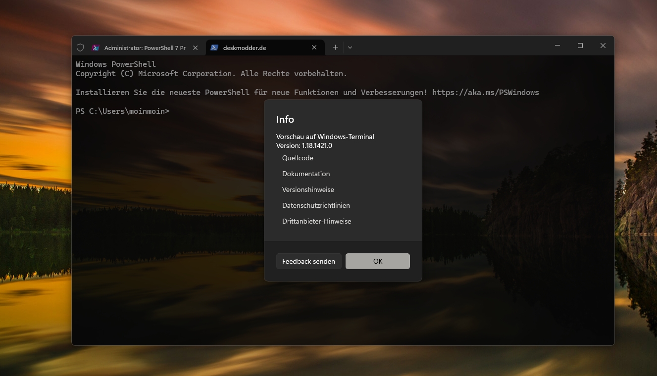Close the deskmodder.de tab

point(314,47)
